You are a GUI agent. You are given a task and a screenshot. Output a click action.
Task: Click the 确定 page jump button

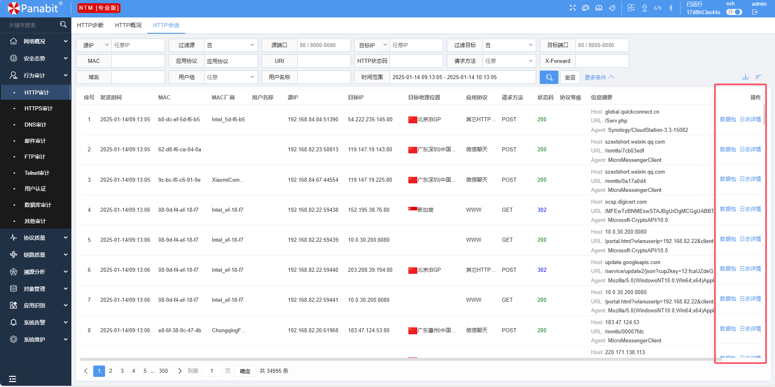[x=245, y=371]
